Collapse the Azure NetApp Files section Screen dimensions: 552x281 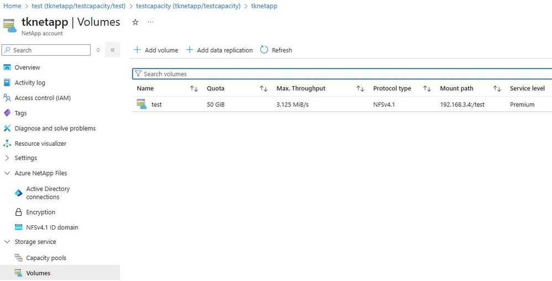click(x=7, y=173)
